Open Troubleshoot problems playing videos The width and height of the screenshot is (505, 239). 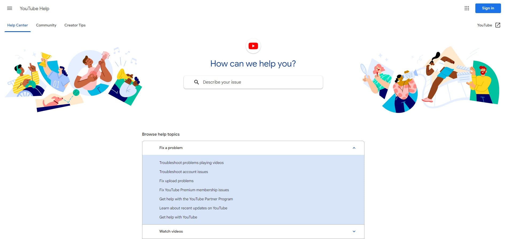[x=192, y=163]
